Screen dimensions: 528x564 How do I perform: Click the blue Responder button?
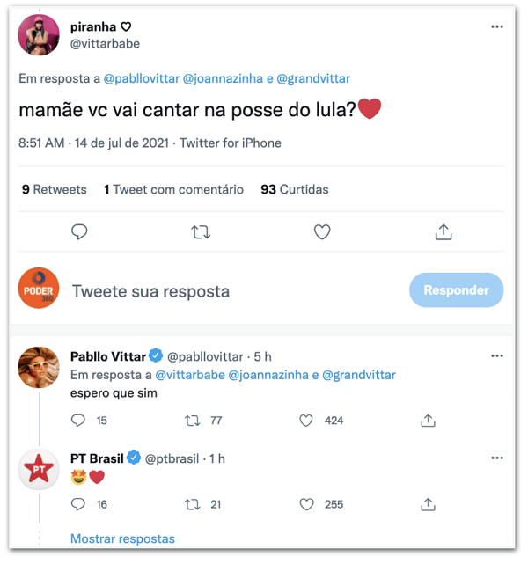tap(456, 290)
